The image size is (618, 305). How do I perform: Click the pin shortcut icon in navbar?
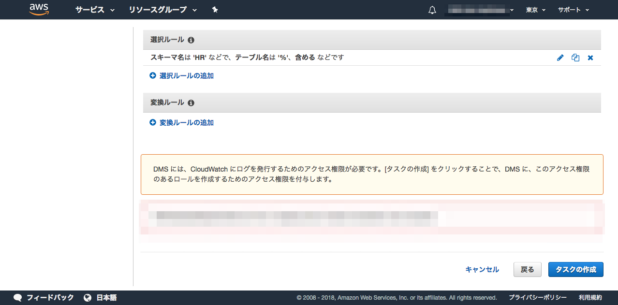(x=215, y=10)
